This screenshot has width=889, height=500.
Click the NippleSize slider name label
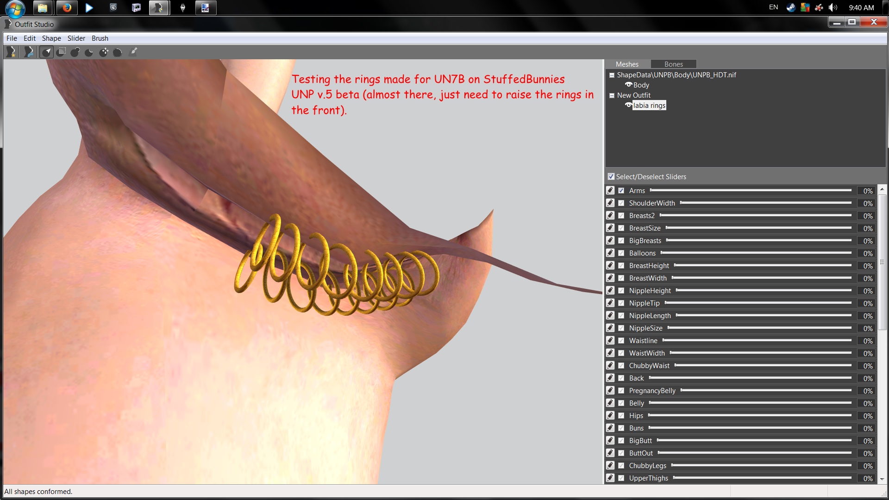pyautogui.click(x=645, y=328)
